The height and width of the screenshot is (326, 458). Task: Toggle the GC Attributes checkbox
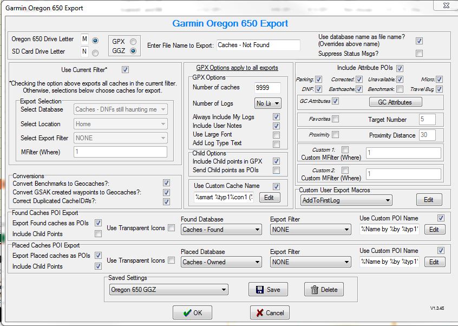pyautogui.click(x=335, y=101)
